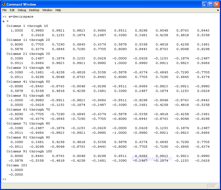
Task: Open the Edit menu
Action: click(12, 10)
